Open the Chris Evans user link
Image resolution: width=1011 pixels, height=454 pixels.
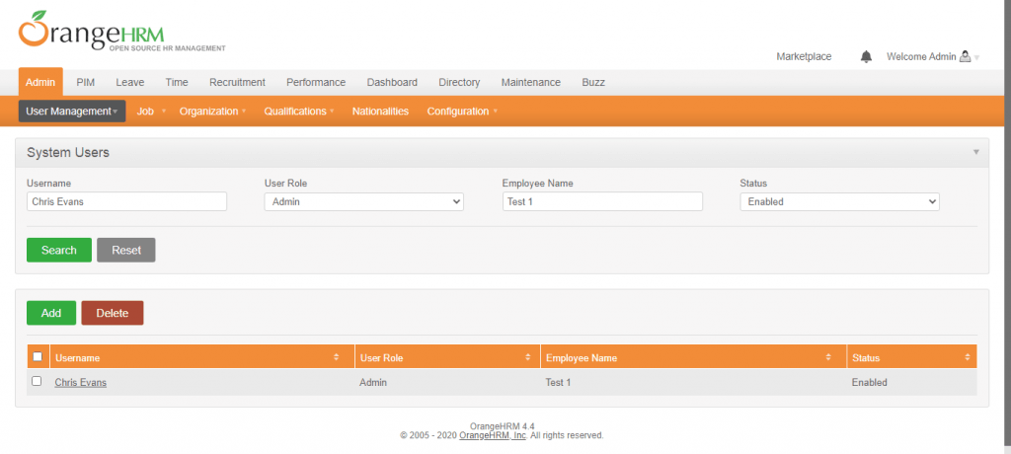pos(81,382)
